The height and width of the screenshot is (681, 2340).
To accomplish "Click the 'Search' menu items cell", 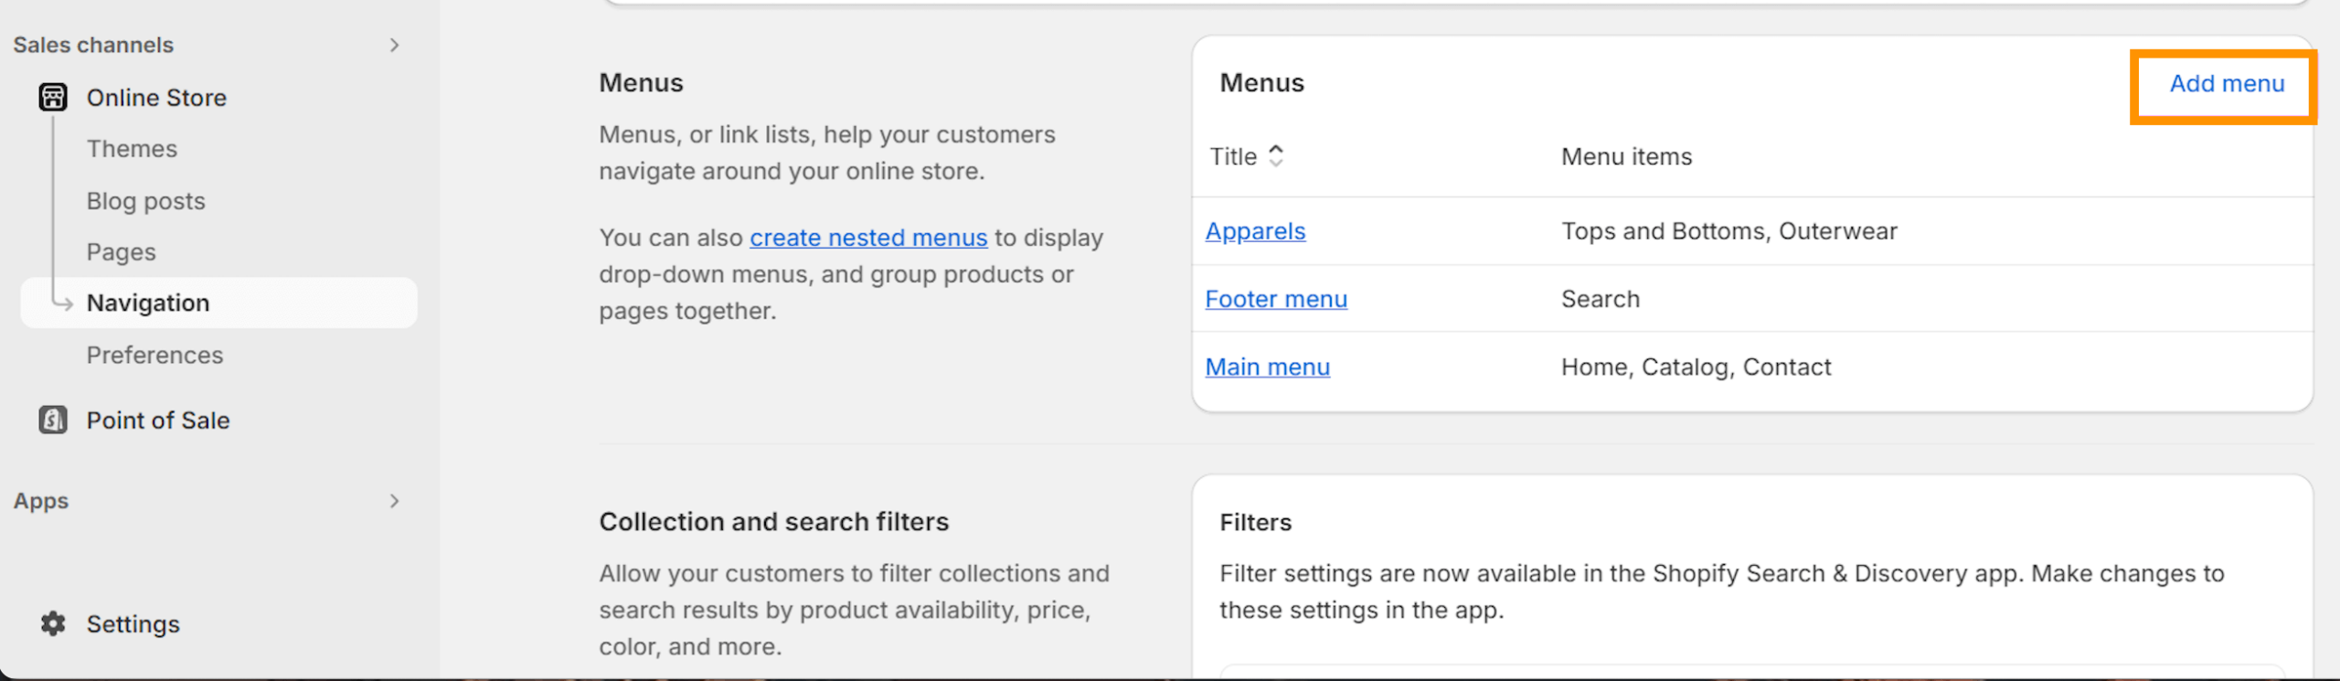I will (x=1600, y=299).
